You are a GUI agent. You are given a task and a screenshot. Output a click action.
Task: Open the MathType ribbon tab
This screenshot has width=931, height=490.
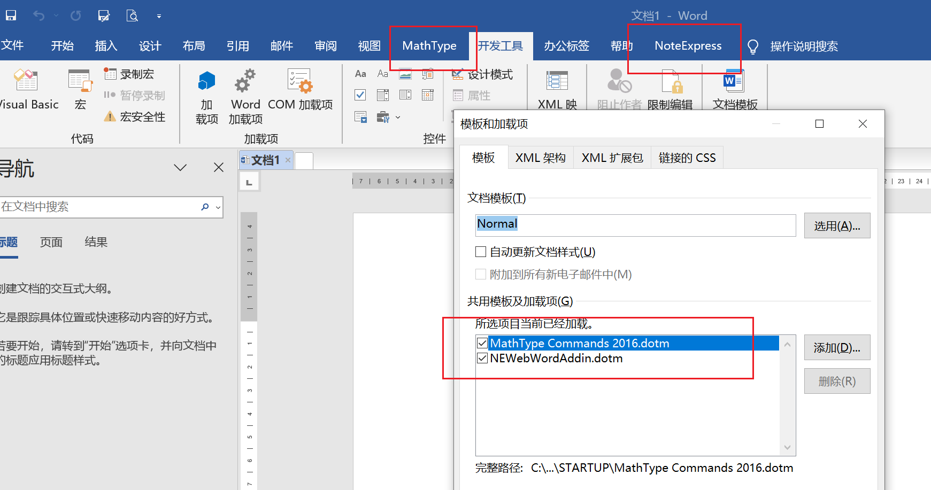(429, 46)
